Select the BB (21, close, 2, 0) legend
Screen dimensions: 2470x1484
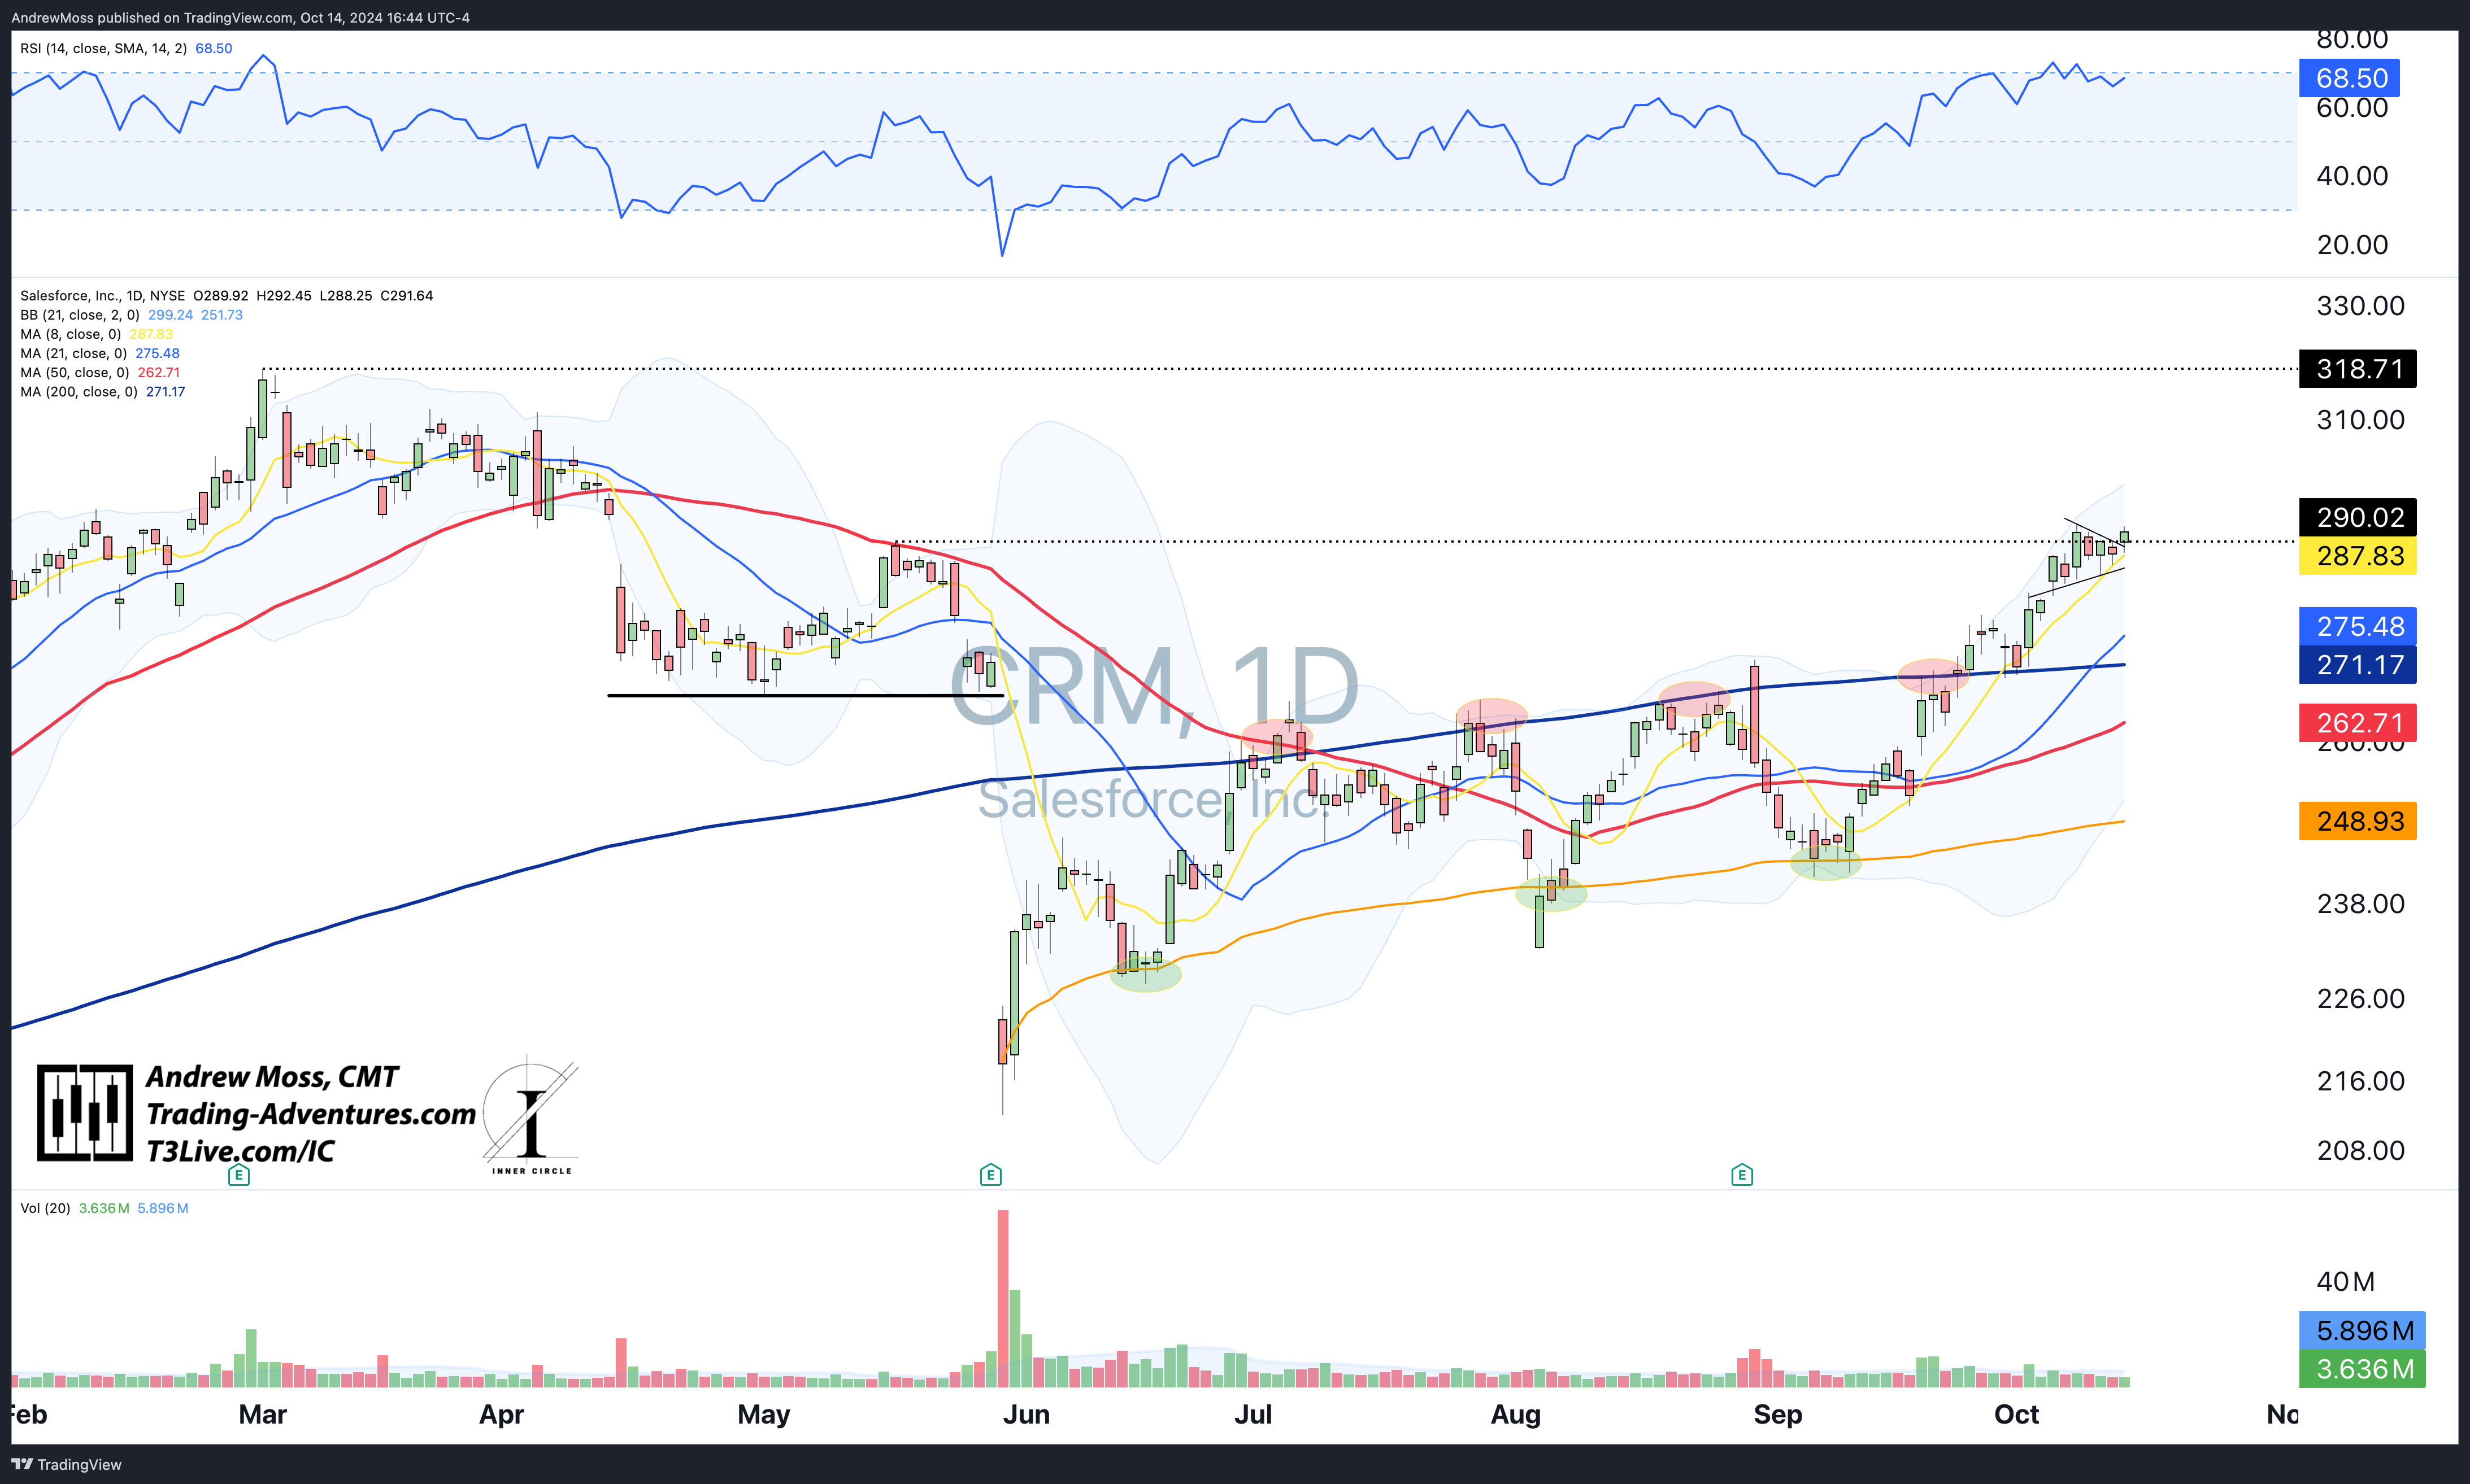(x=80, y=315)
